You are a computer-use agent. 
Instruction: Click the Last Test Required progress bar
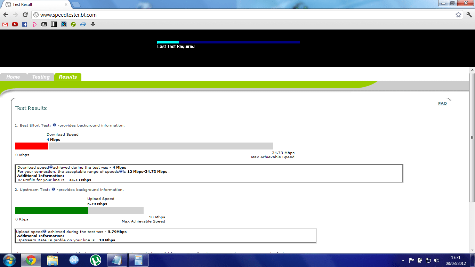pyautogui.click(x=229, y=42)
